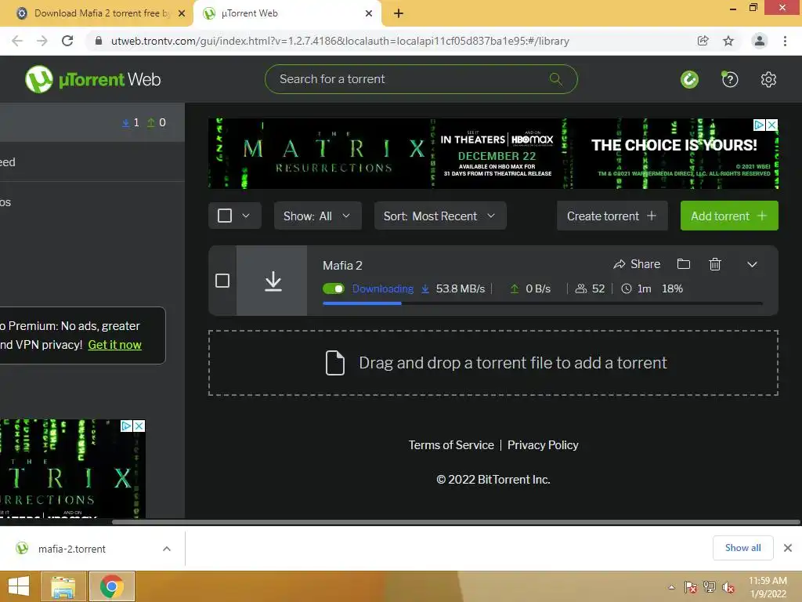Click the share page icon

pos(703,41)
